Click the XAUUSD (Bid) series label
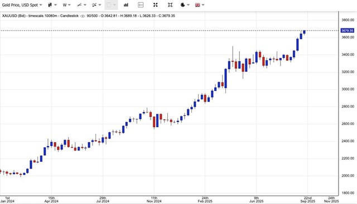Image resolution: width=357 pixels, height=204 pixels. point(13,16)
